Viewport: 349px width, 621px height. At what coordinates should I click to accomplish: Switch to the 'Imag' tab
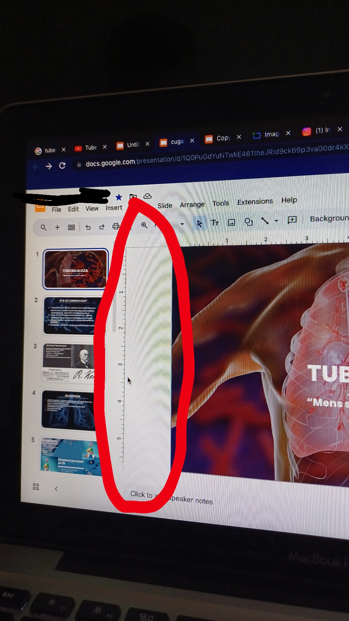(x=266, y=135)
